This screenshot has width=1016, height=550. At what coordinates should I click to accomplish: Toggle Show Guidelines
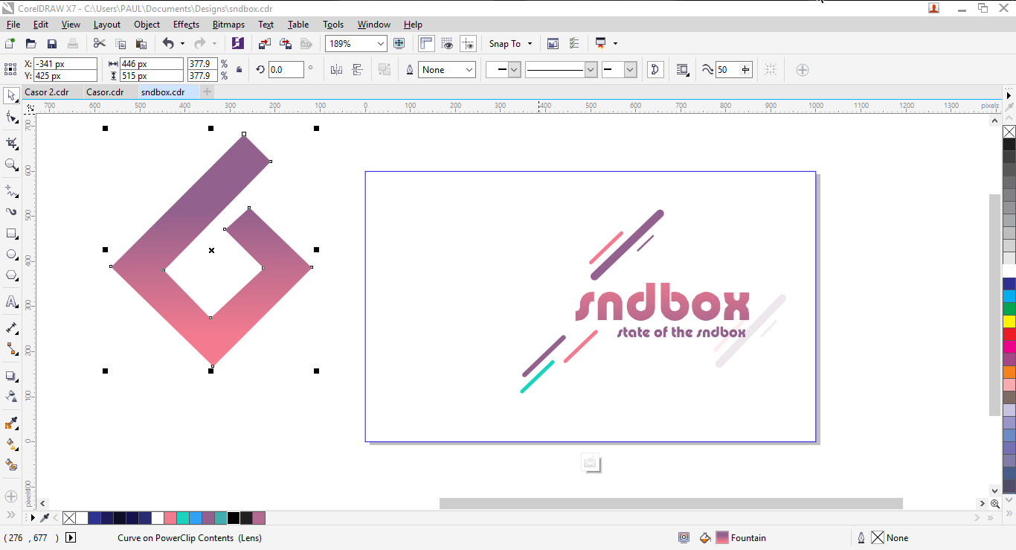tap(468, 44)
